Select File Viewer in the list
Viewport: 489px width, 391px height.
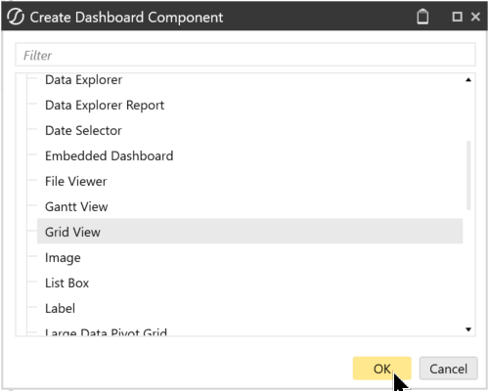click(75, 182)
